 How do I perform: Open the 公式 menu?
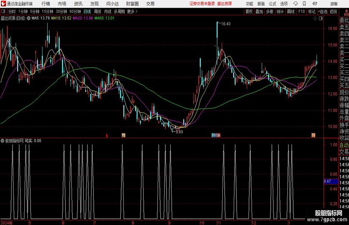[273, 4]
